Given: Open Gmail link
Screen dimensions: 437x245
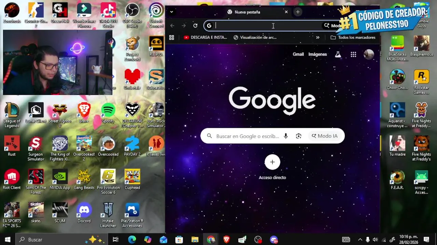Looking at the screenshot, I should pos(298,54).
